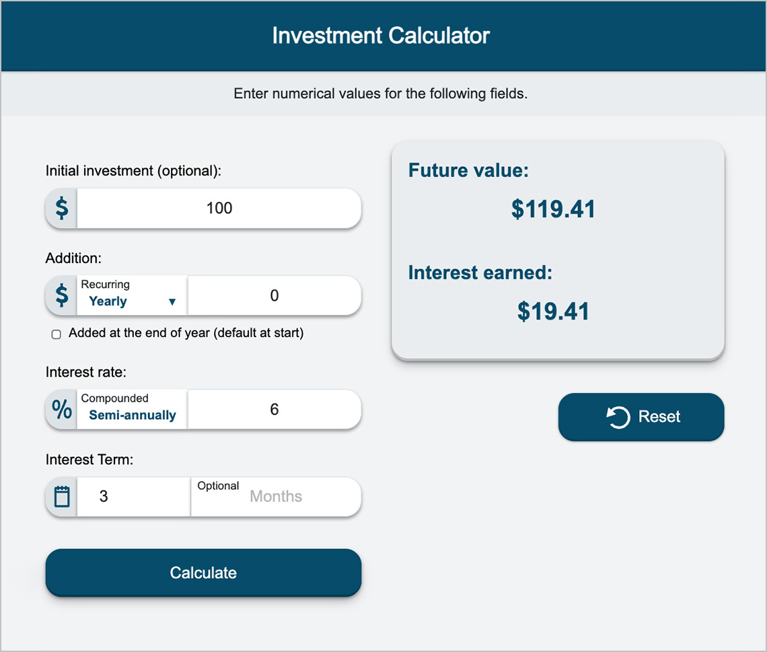The height and width of the screenshot is (652, 767).
Task: Click the Investment Calculator header title
Action: click(x=381, y=36)
